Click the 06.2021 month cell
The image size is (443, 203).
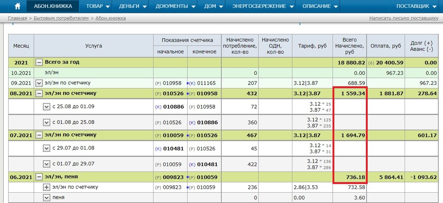tap(21, 177)
